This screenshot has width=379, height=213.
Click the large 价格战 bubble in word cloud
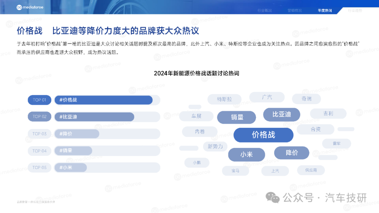(264, 135)
